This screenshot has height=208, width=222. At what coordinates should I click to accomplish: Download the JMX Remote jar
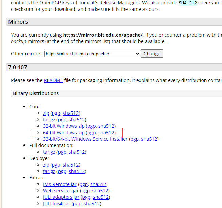pos(59,184)
